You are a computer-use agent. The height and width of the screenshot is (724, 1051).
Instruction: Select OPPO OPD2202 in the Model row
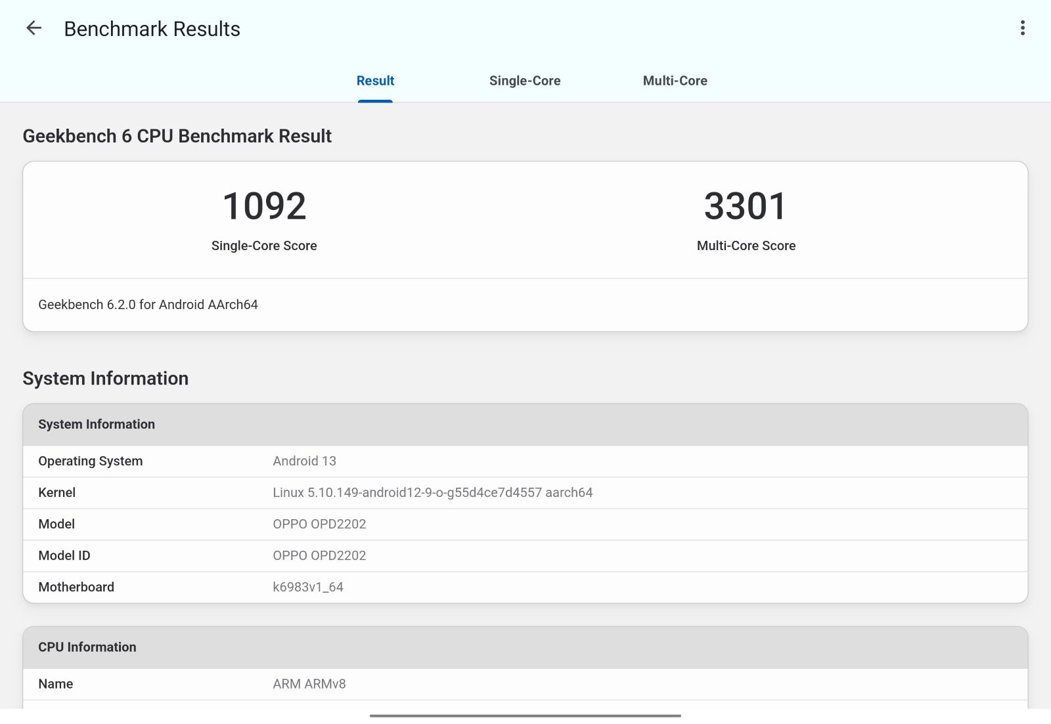319,524
